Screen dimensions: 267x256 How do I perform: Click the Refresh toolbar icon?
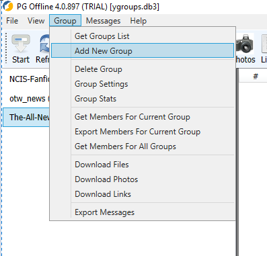click(44, 44)
